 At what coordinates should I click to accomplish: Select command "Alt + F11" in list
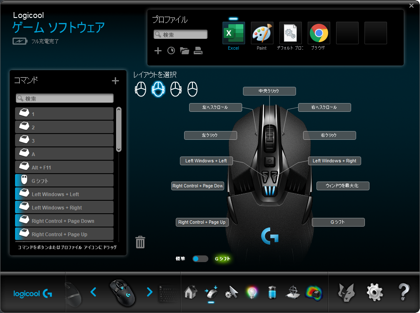click(64, 167)
